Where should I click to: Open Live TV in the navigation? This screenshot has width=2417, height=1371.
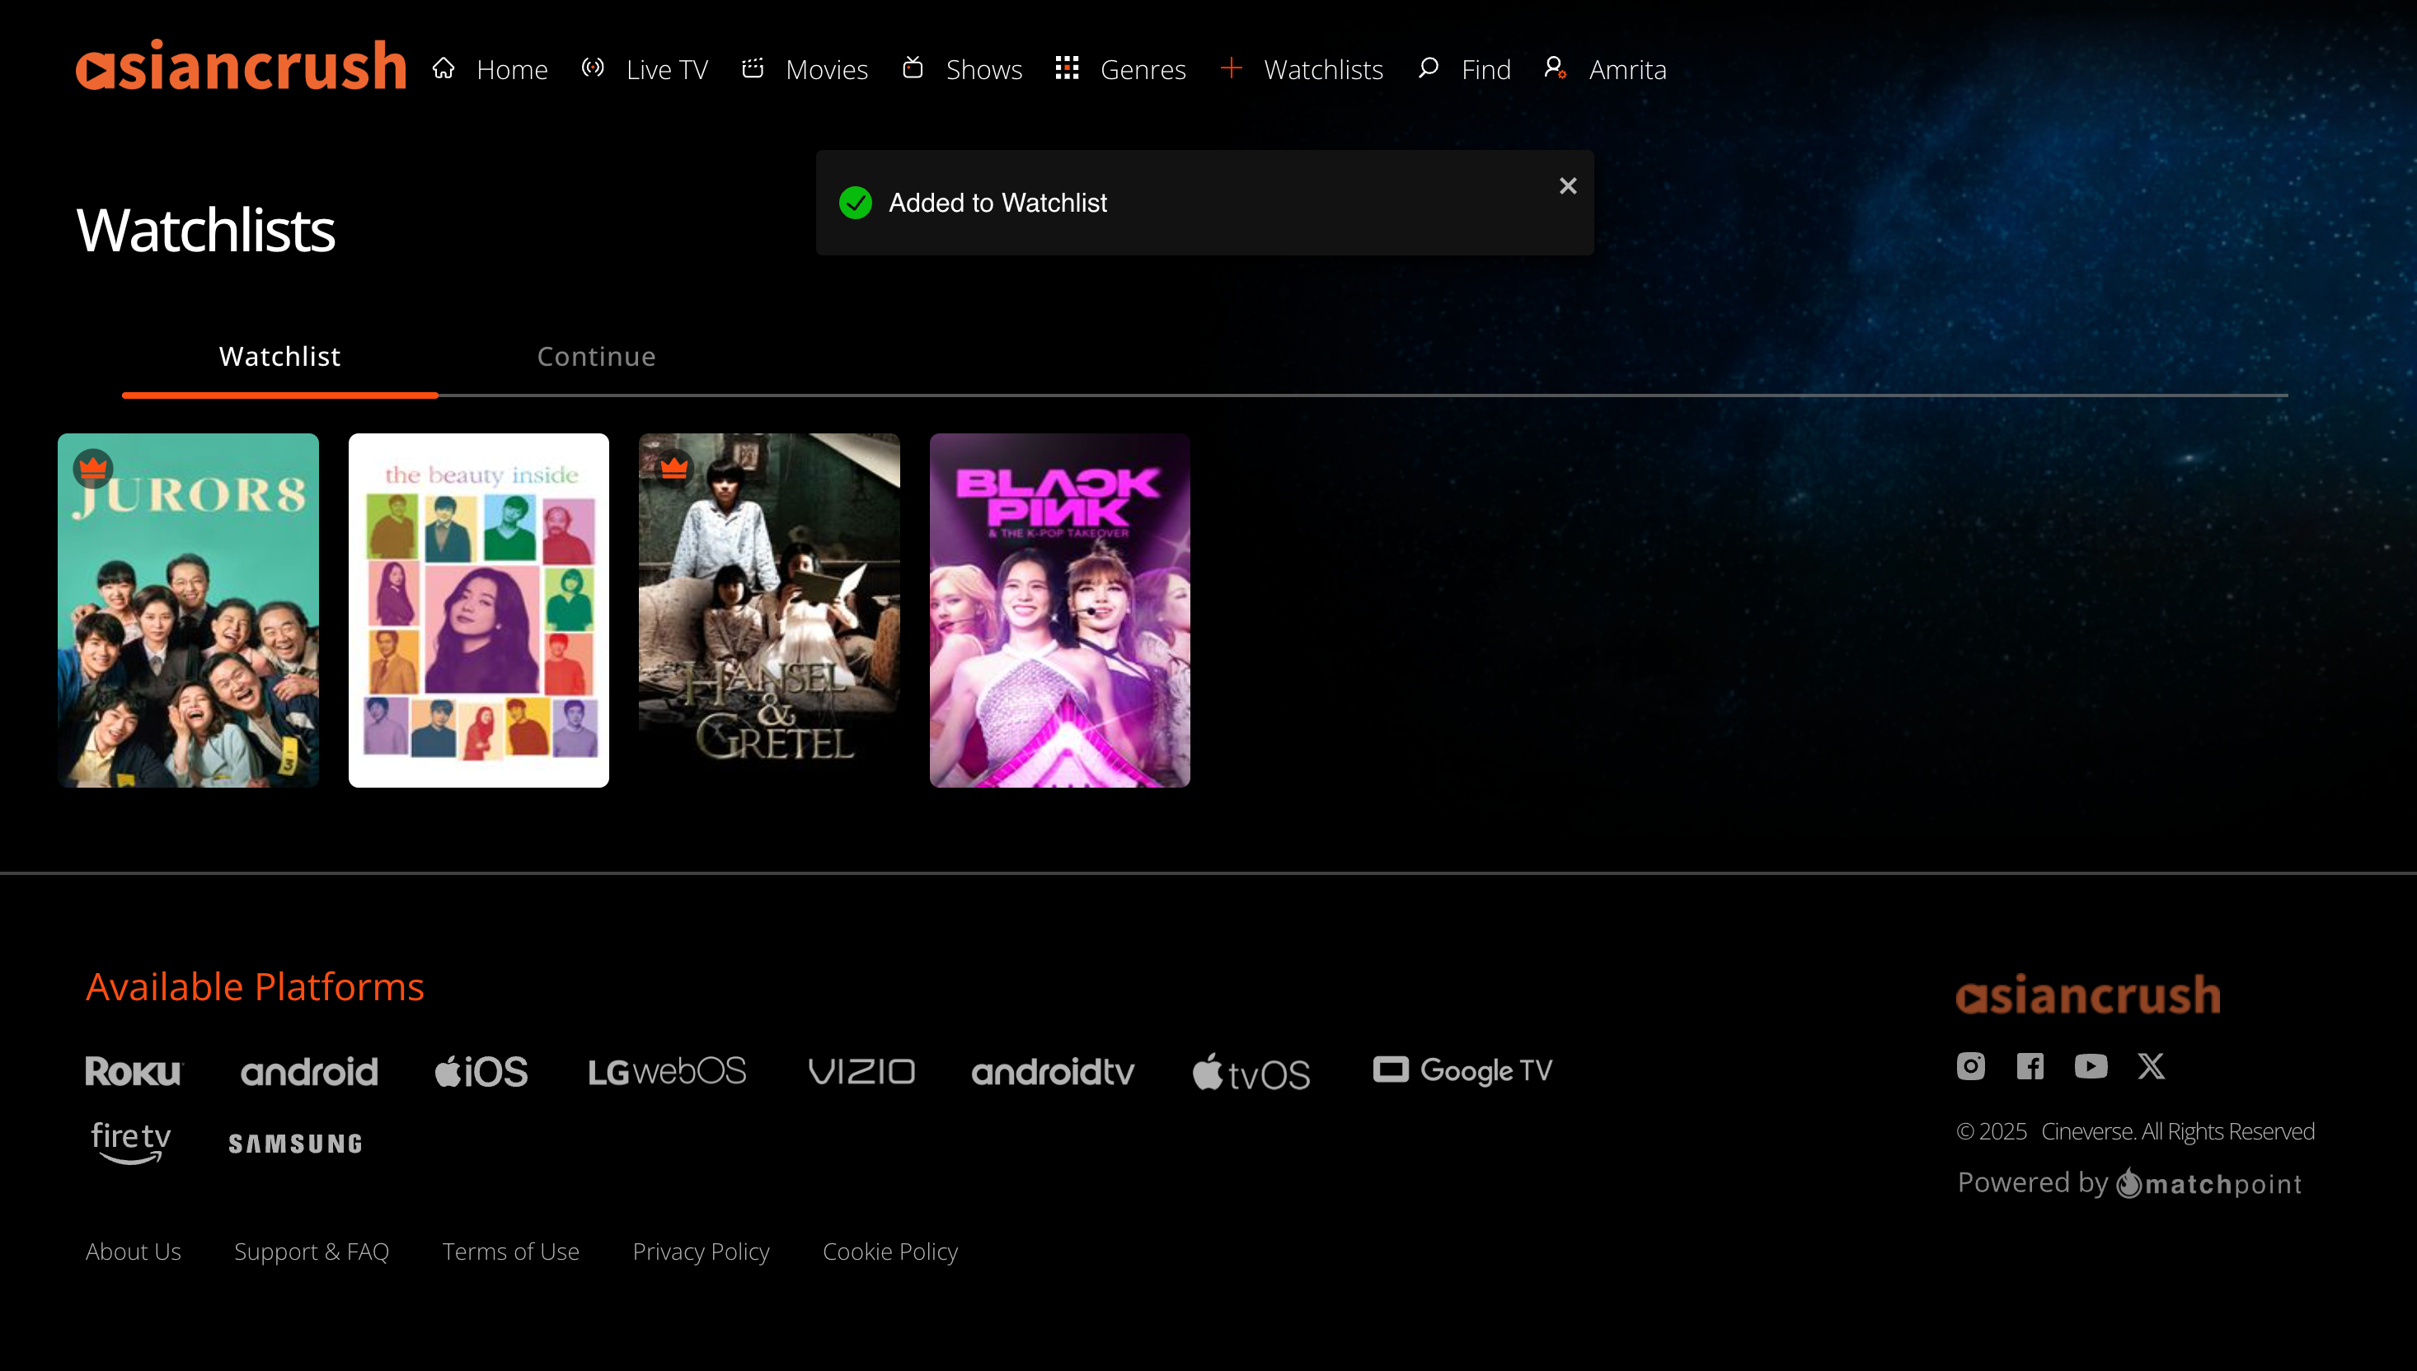[x=667, y=68]
